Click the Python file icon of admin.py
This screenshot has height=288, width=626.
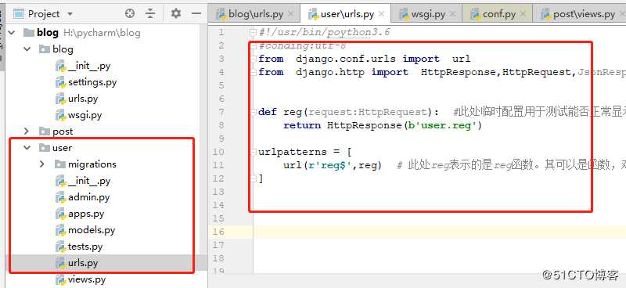(x=61, y=197)
